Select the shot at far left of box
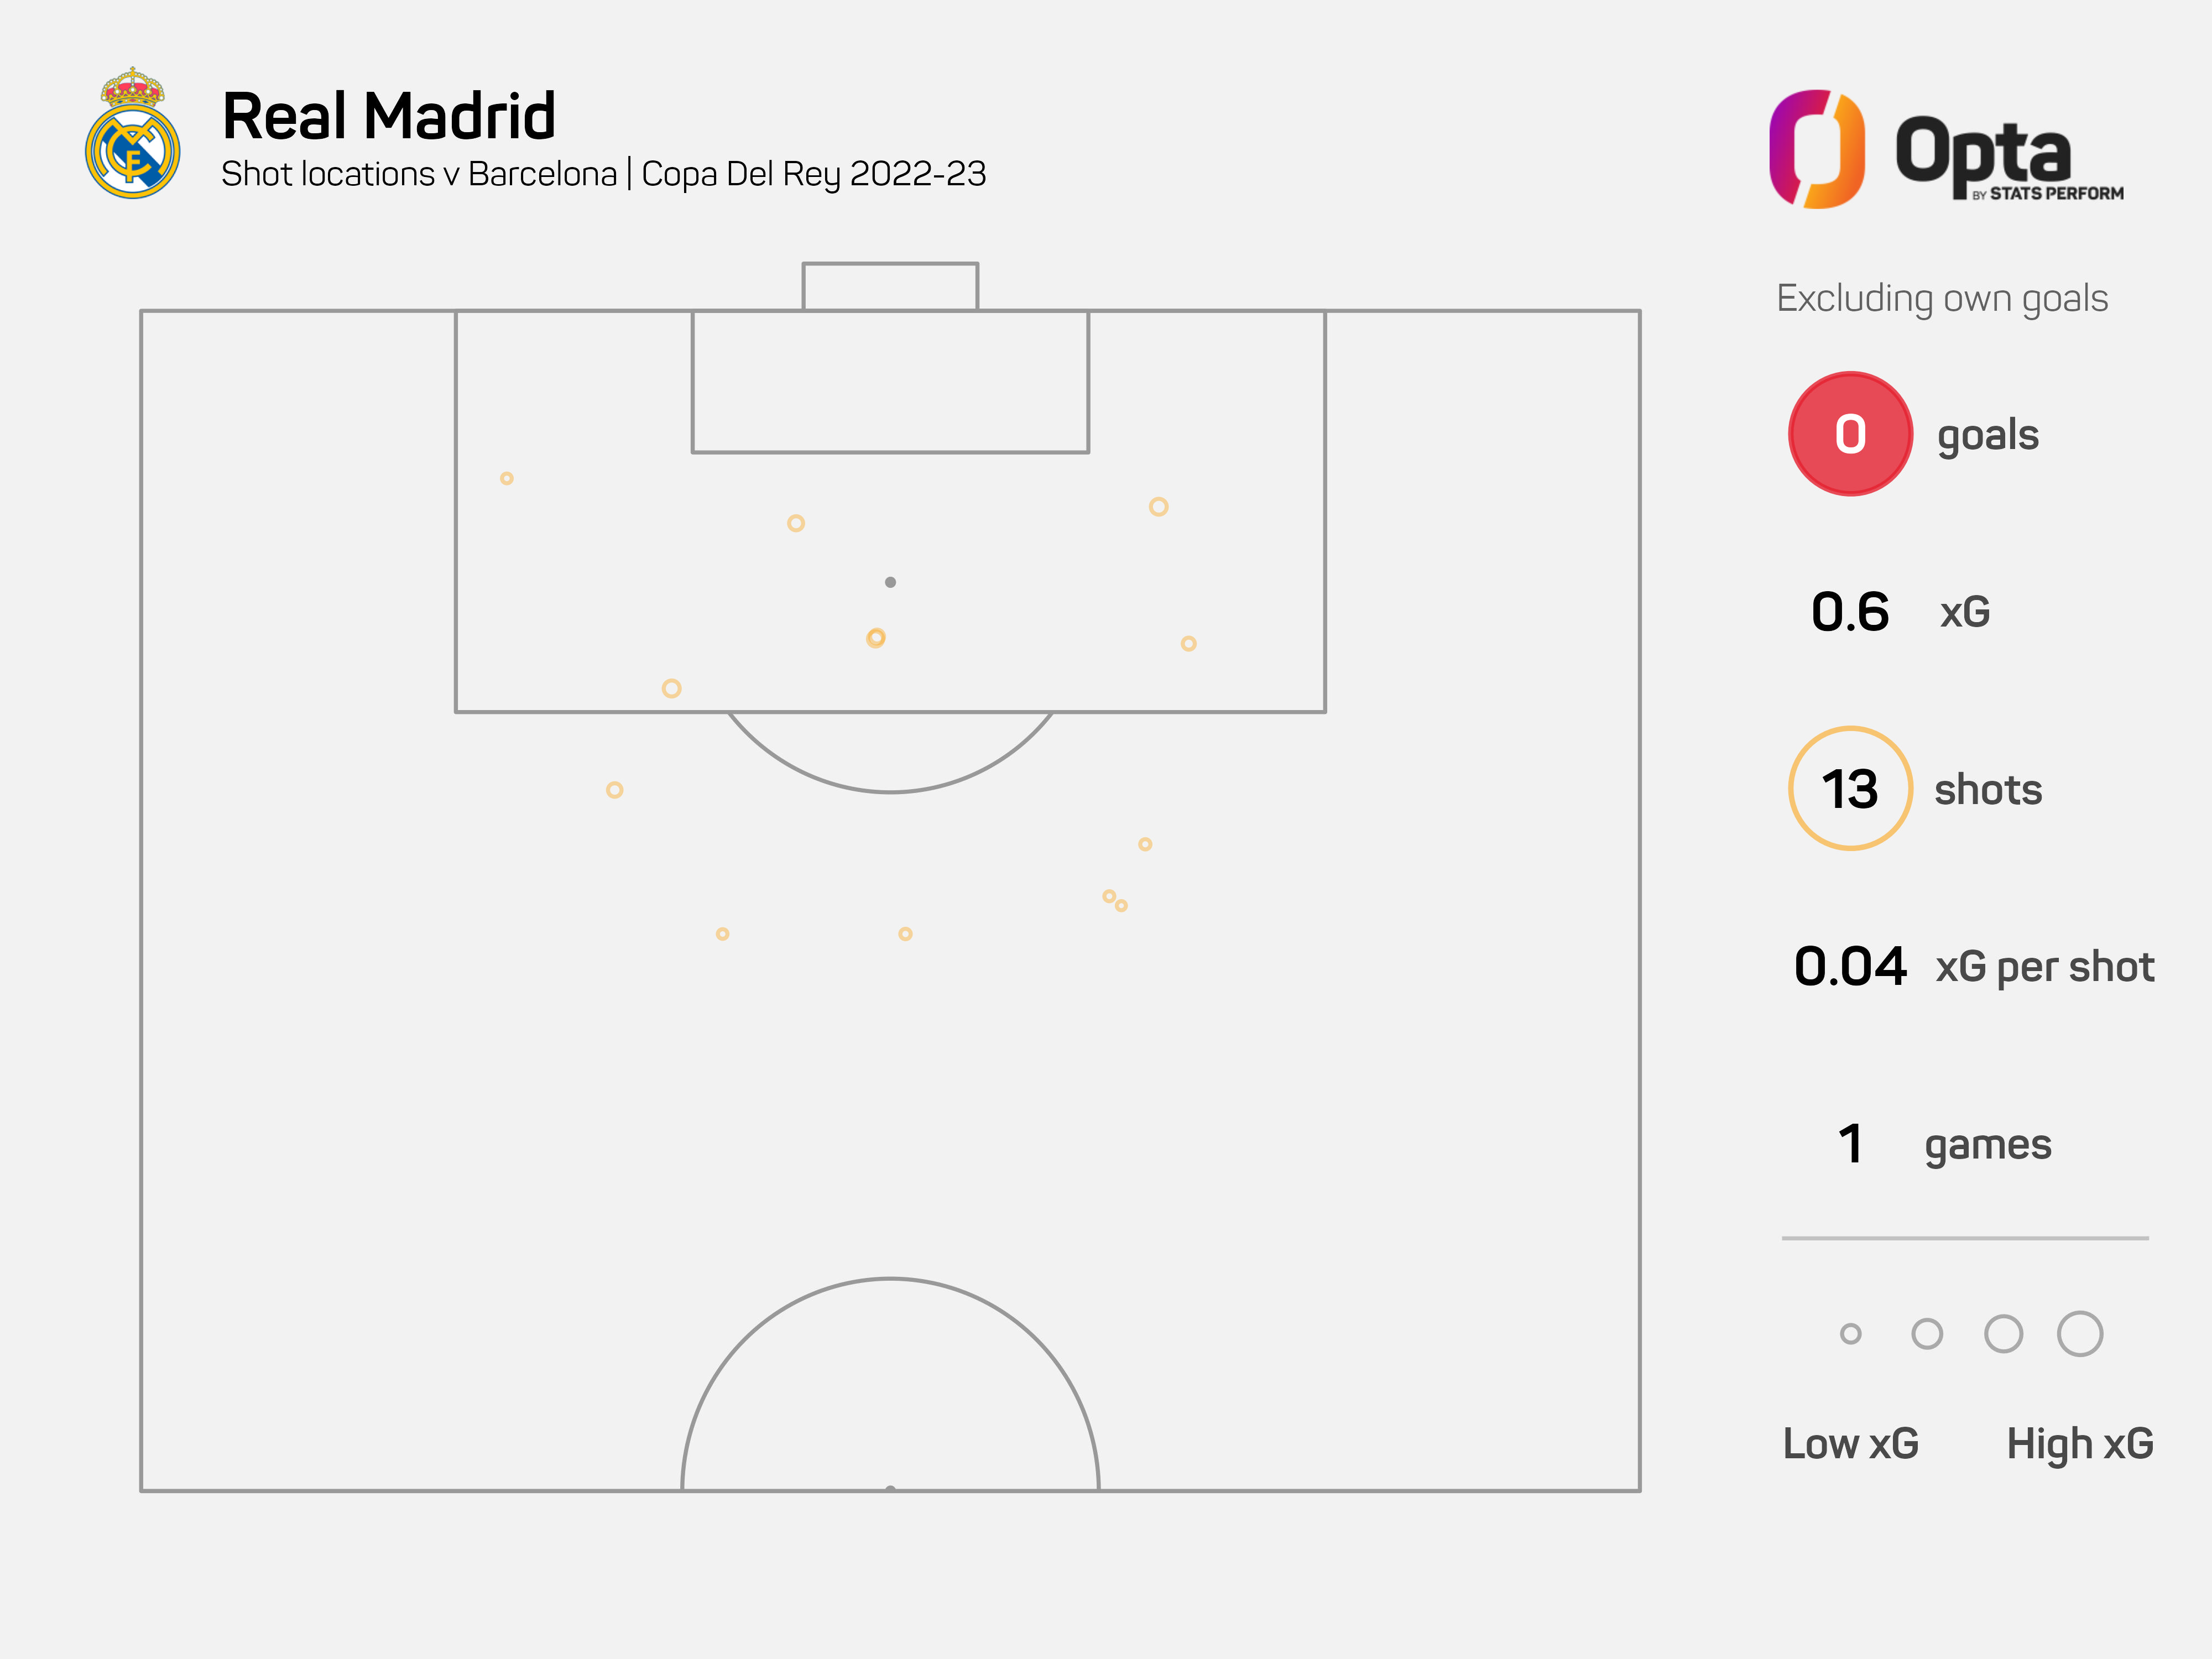The width and height of the screenshot is (2212, 1659). click(507, 478)
